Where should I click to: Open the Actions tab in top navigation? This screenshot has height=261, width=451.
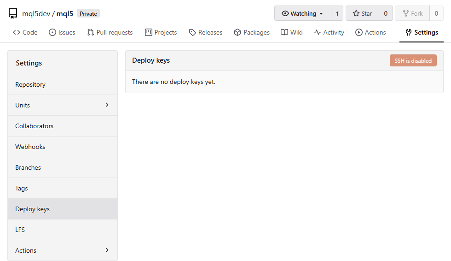coord(370,32)
